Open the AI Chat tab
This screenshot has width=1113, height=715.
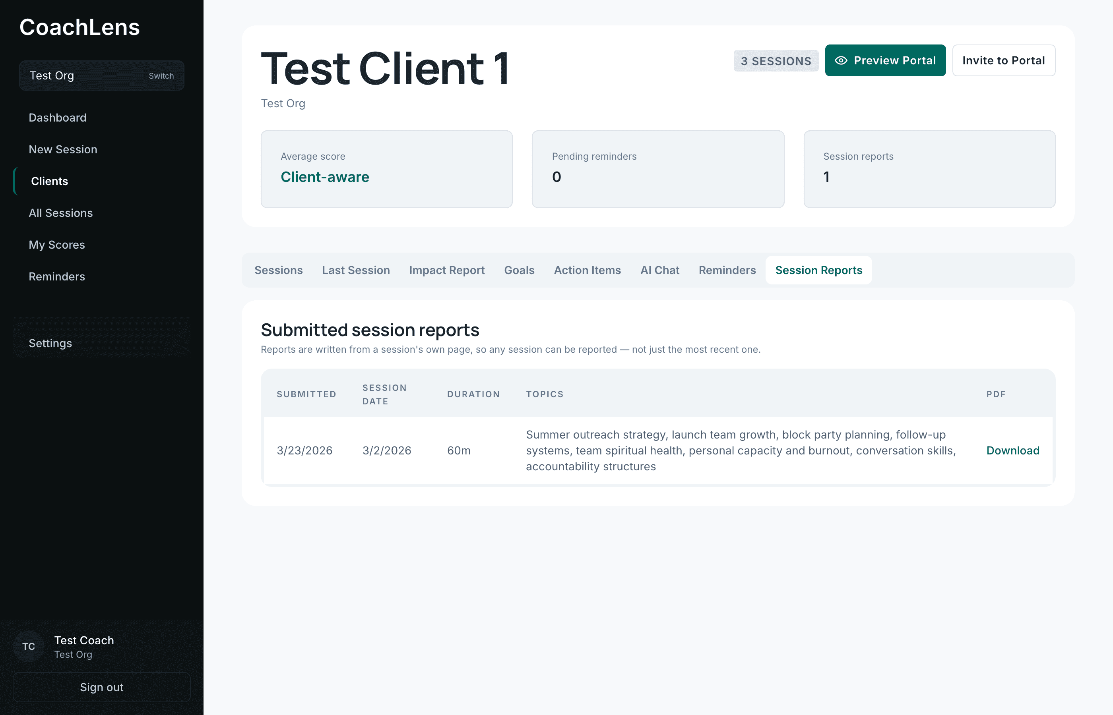tap(659, 270)
